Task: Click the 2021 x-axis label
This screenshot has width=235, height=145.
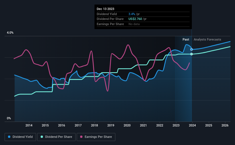Action: 143,125
